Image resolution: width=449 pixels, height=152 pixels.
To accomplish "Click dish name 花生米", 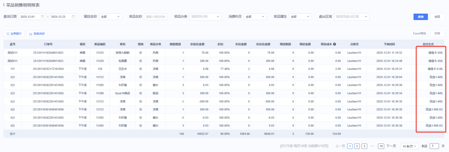I will pyautogui.click(x=123, y=69).
